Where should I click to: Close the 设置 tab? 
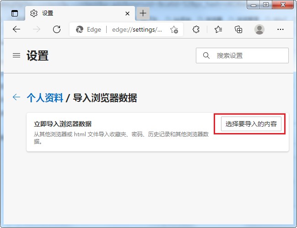128,13
